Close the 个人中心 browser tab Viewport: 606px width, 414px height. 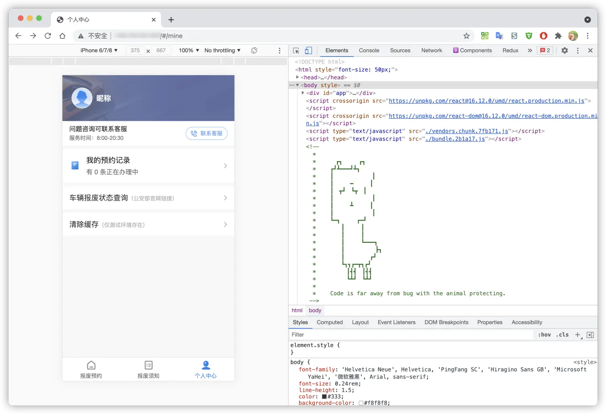pos(154,19)
